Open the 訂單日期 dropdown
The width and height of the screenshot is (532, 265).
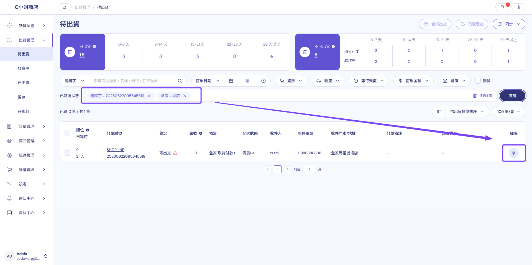(208, 81)
